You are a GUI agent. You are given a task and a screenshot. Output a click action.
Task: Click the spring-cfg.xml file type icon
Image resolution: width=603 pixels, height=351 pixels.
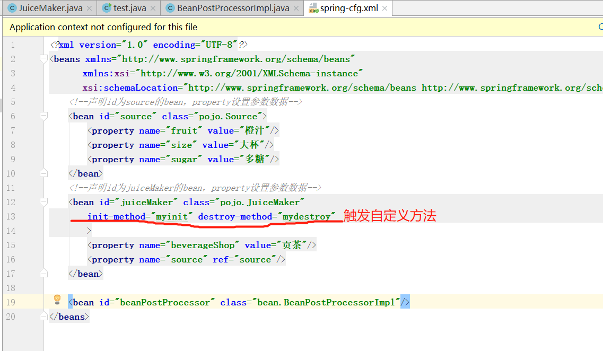tap(313, 8)
